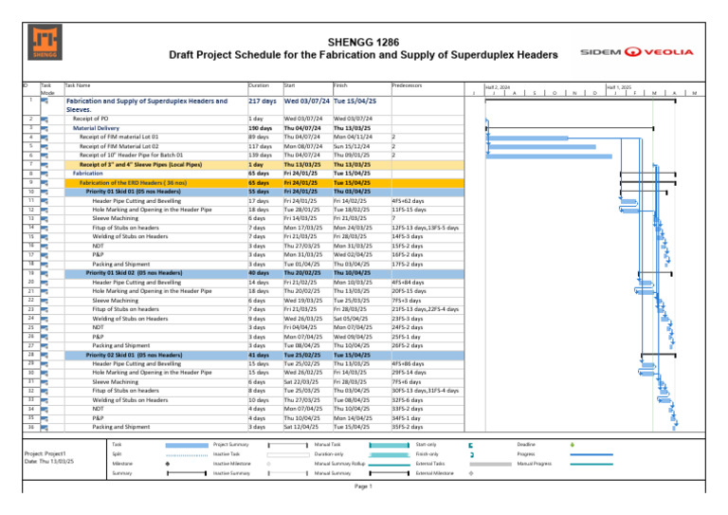Click the blue Task bar swatch in legend
The image size is (728, 515).
tap(187, 446)
